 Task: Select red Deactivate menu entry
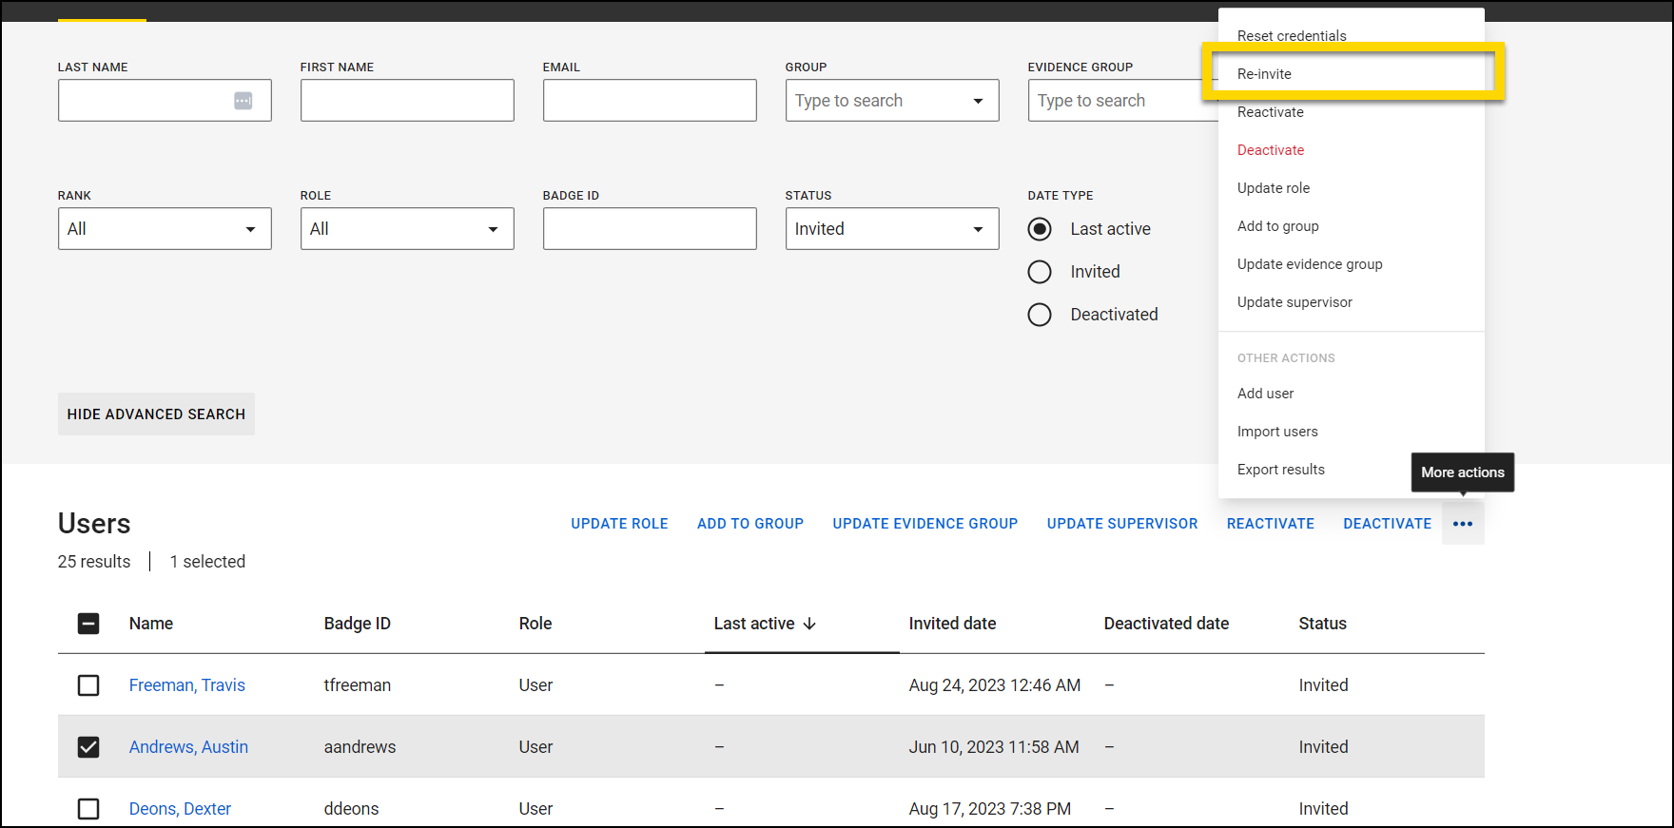tap(1351, 150)
